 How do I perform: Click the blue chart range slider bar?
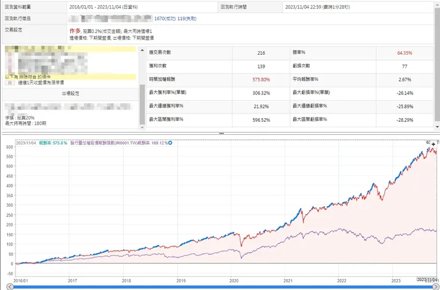pos(223,287)
